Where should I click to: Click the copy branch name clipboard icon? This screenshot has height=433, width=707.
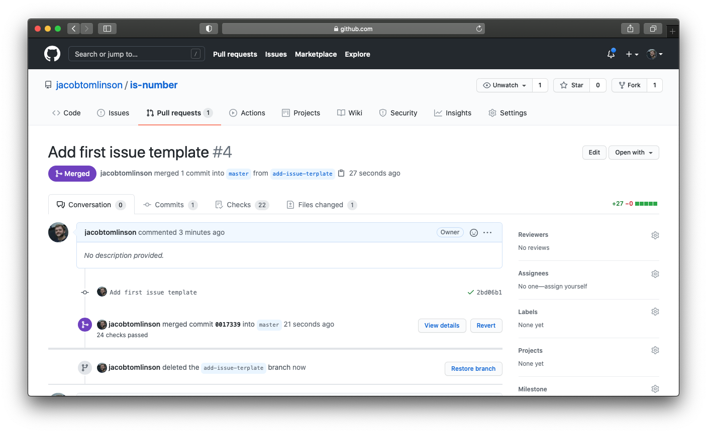click(x=341, y=173)
